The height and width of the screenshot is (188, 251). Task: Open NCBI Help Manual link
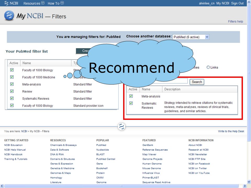(15, 150)
